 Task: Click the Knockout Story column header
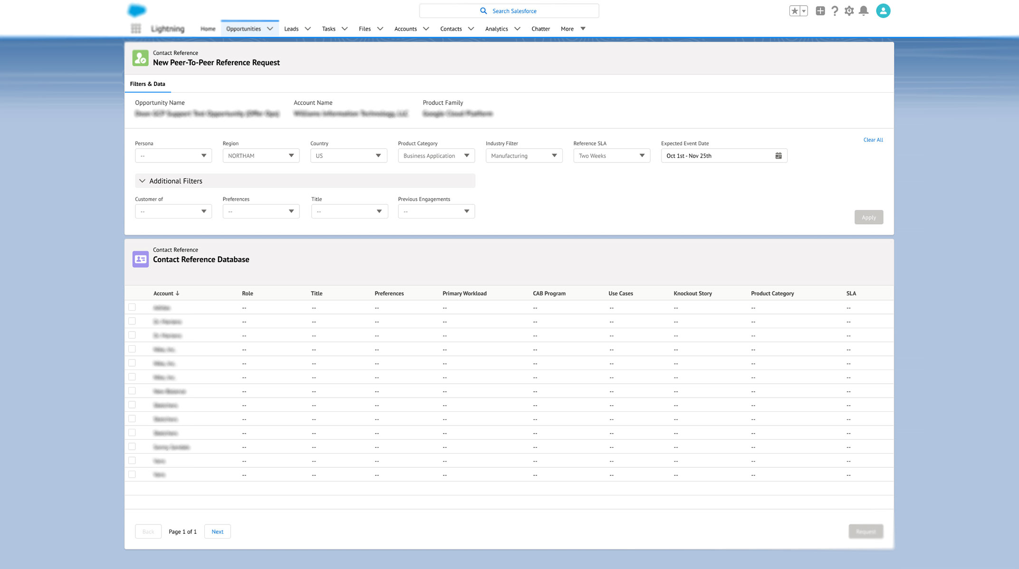[x=692, y=294]
